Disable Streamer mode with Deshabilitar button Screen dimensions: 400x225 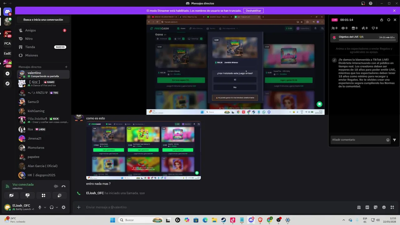(253, 11)
